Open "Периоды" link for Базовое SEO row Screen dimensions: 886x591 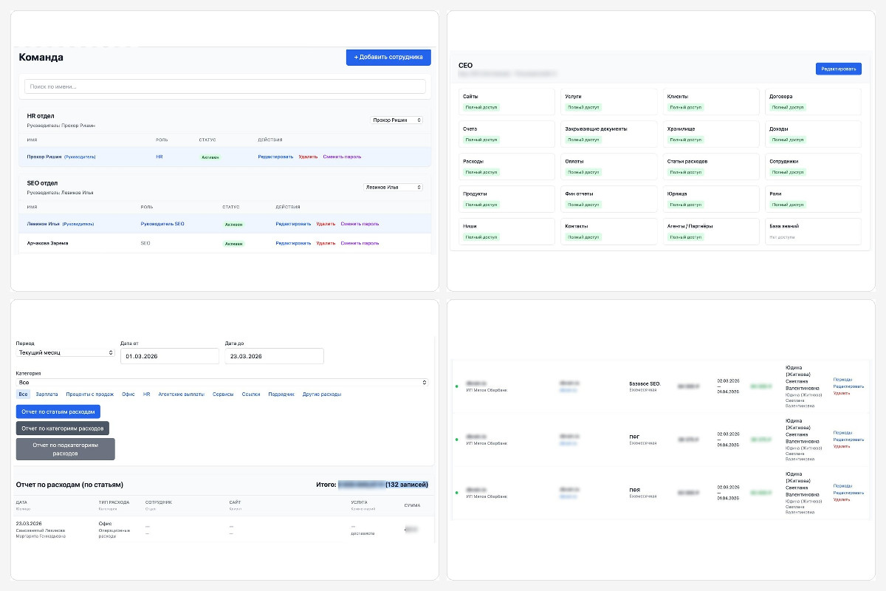click(842, 380)
